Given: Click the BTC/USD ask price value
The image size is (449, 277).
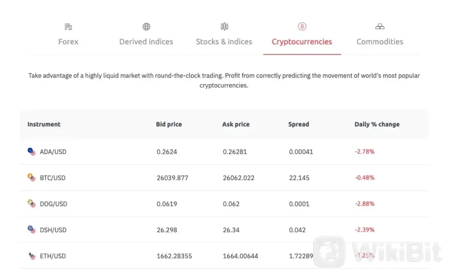Looking at the screenshot, I should pyautogui.click(x=238, y=178).
